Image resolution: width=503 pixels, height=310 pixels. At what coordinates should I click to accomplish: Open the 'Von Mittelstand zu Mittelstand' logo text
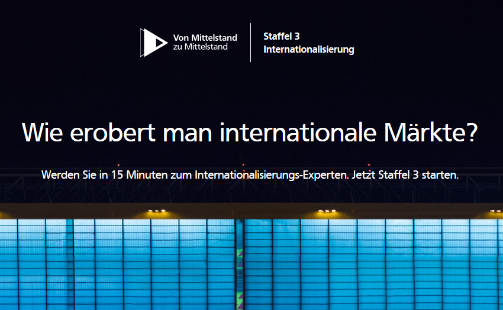pos(205,42)
